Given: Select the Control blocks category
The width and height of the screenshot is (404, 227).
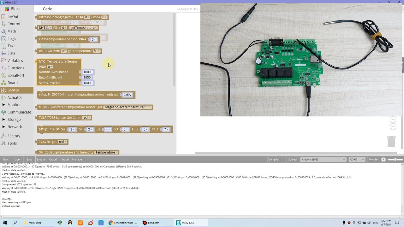Looking at the screenshot, I should point(14,24).
